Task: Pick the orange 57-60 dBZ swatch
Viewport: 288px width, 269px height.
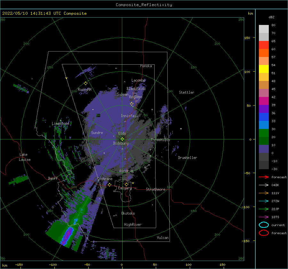Action: coord(264,53)
